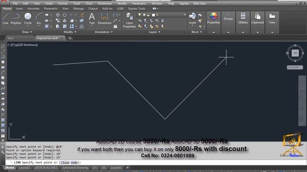307x172 pixels.
Task: Open the Properties color wheel panel
Action: point(213,18)
